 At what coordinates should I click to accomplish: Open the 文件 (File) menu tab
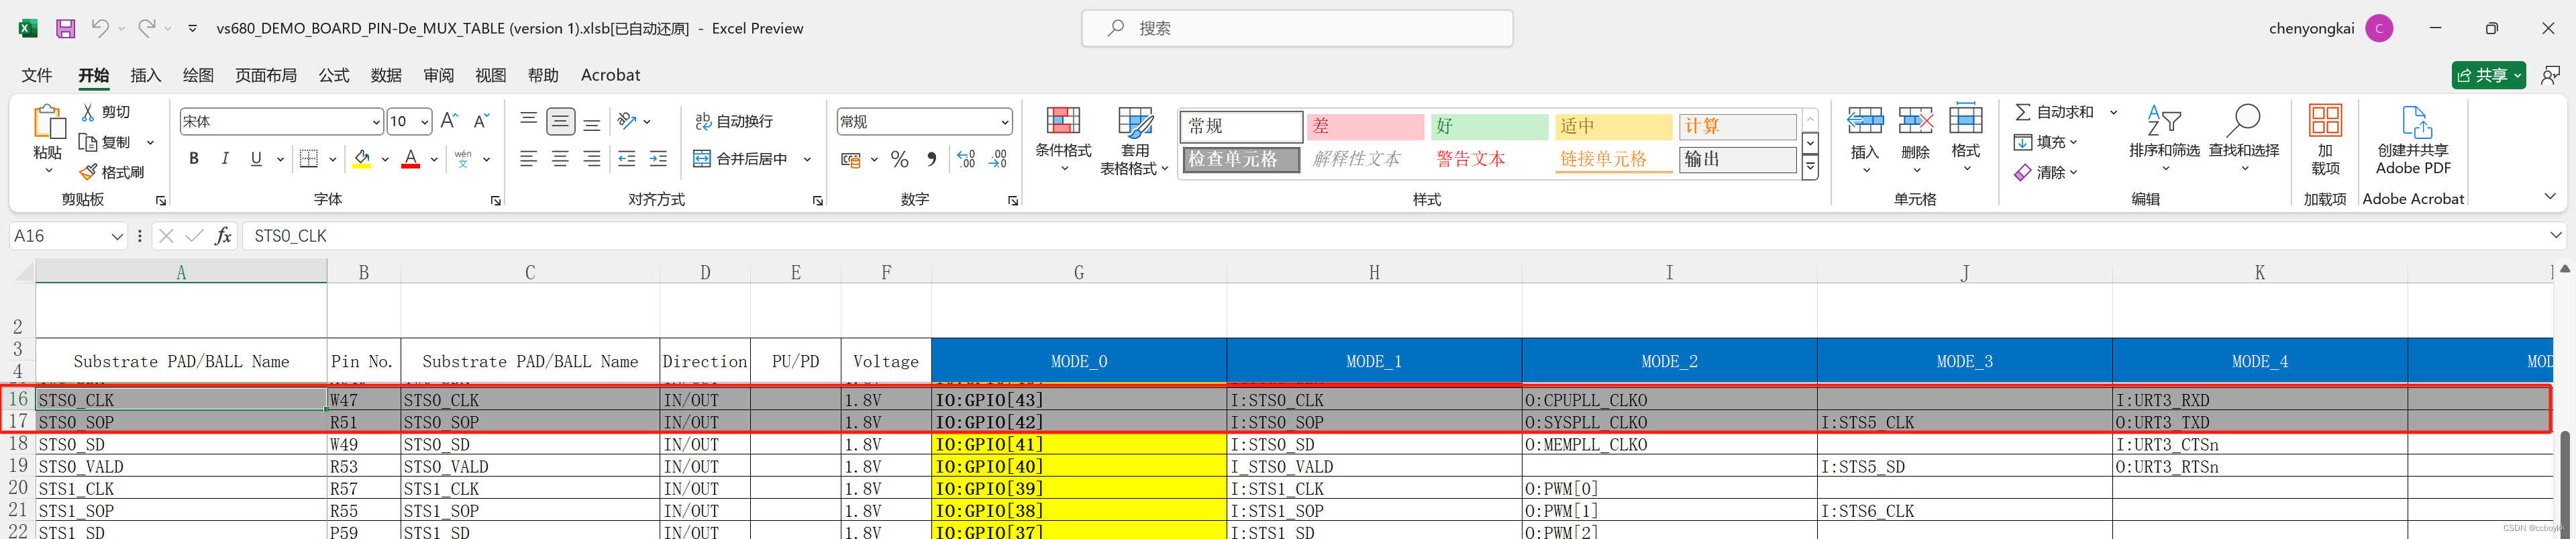pyautogui.click(x=37, y=75)
